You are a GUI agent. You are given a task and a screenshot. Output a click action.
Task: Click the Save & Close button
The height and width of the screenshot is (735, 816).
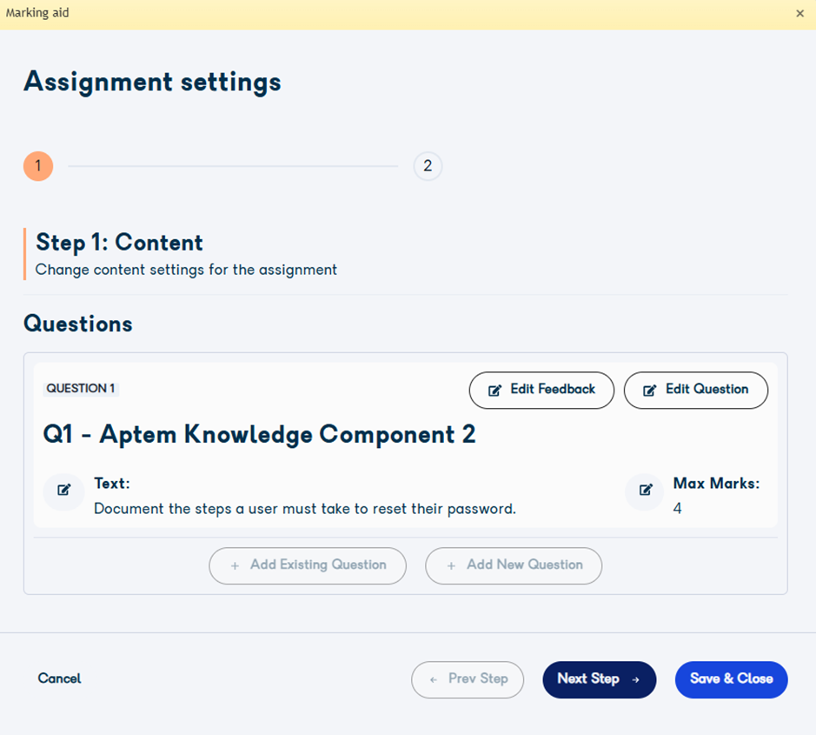coord(731,680)
